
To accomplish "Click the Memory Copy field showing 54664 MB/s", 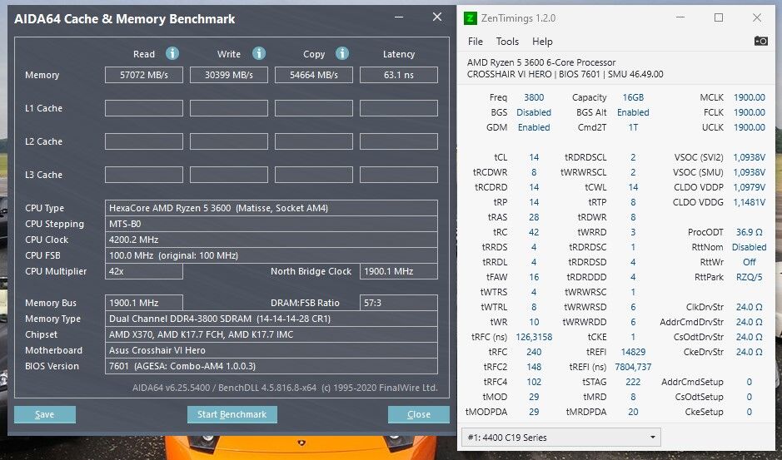I will [314, 75].
